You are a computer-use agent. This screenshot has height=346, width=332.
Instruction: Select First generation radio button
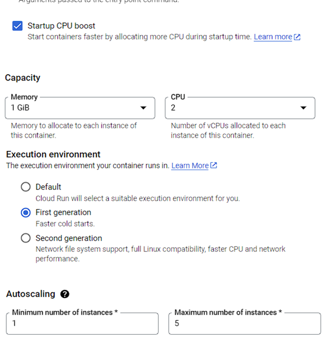(x=26, y=212)
